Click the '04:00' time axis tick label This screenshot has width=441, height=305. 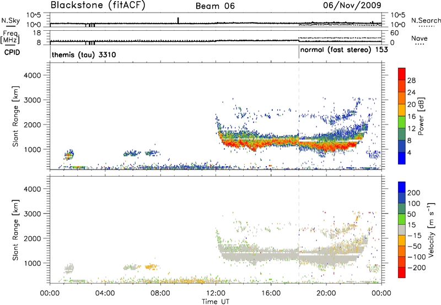105,293
